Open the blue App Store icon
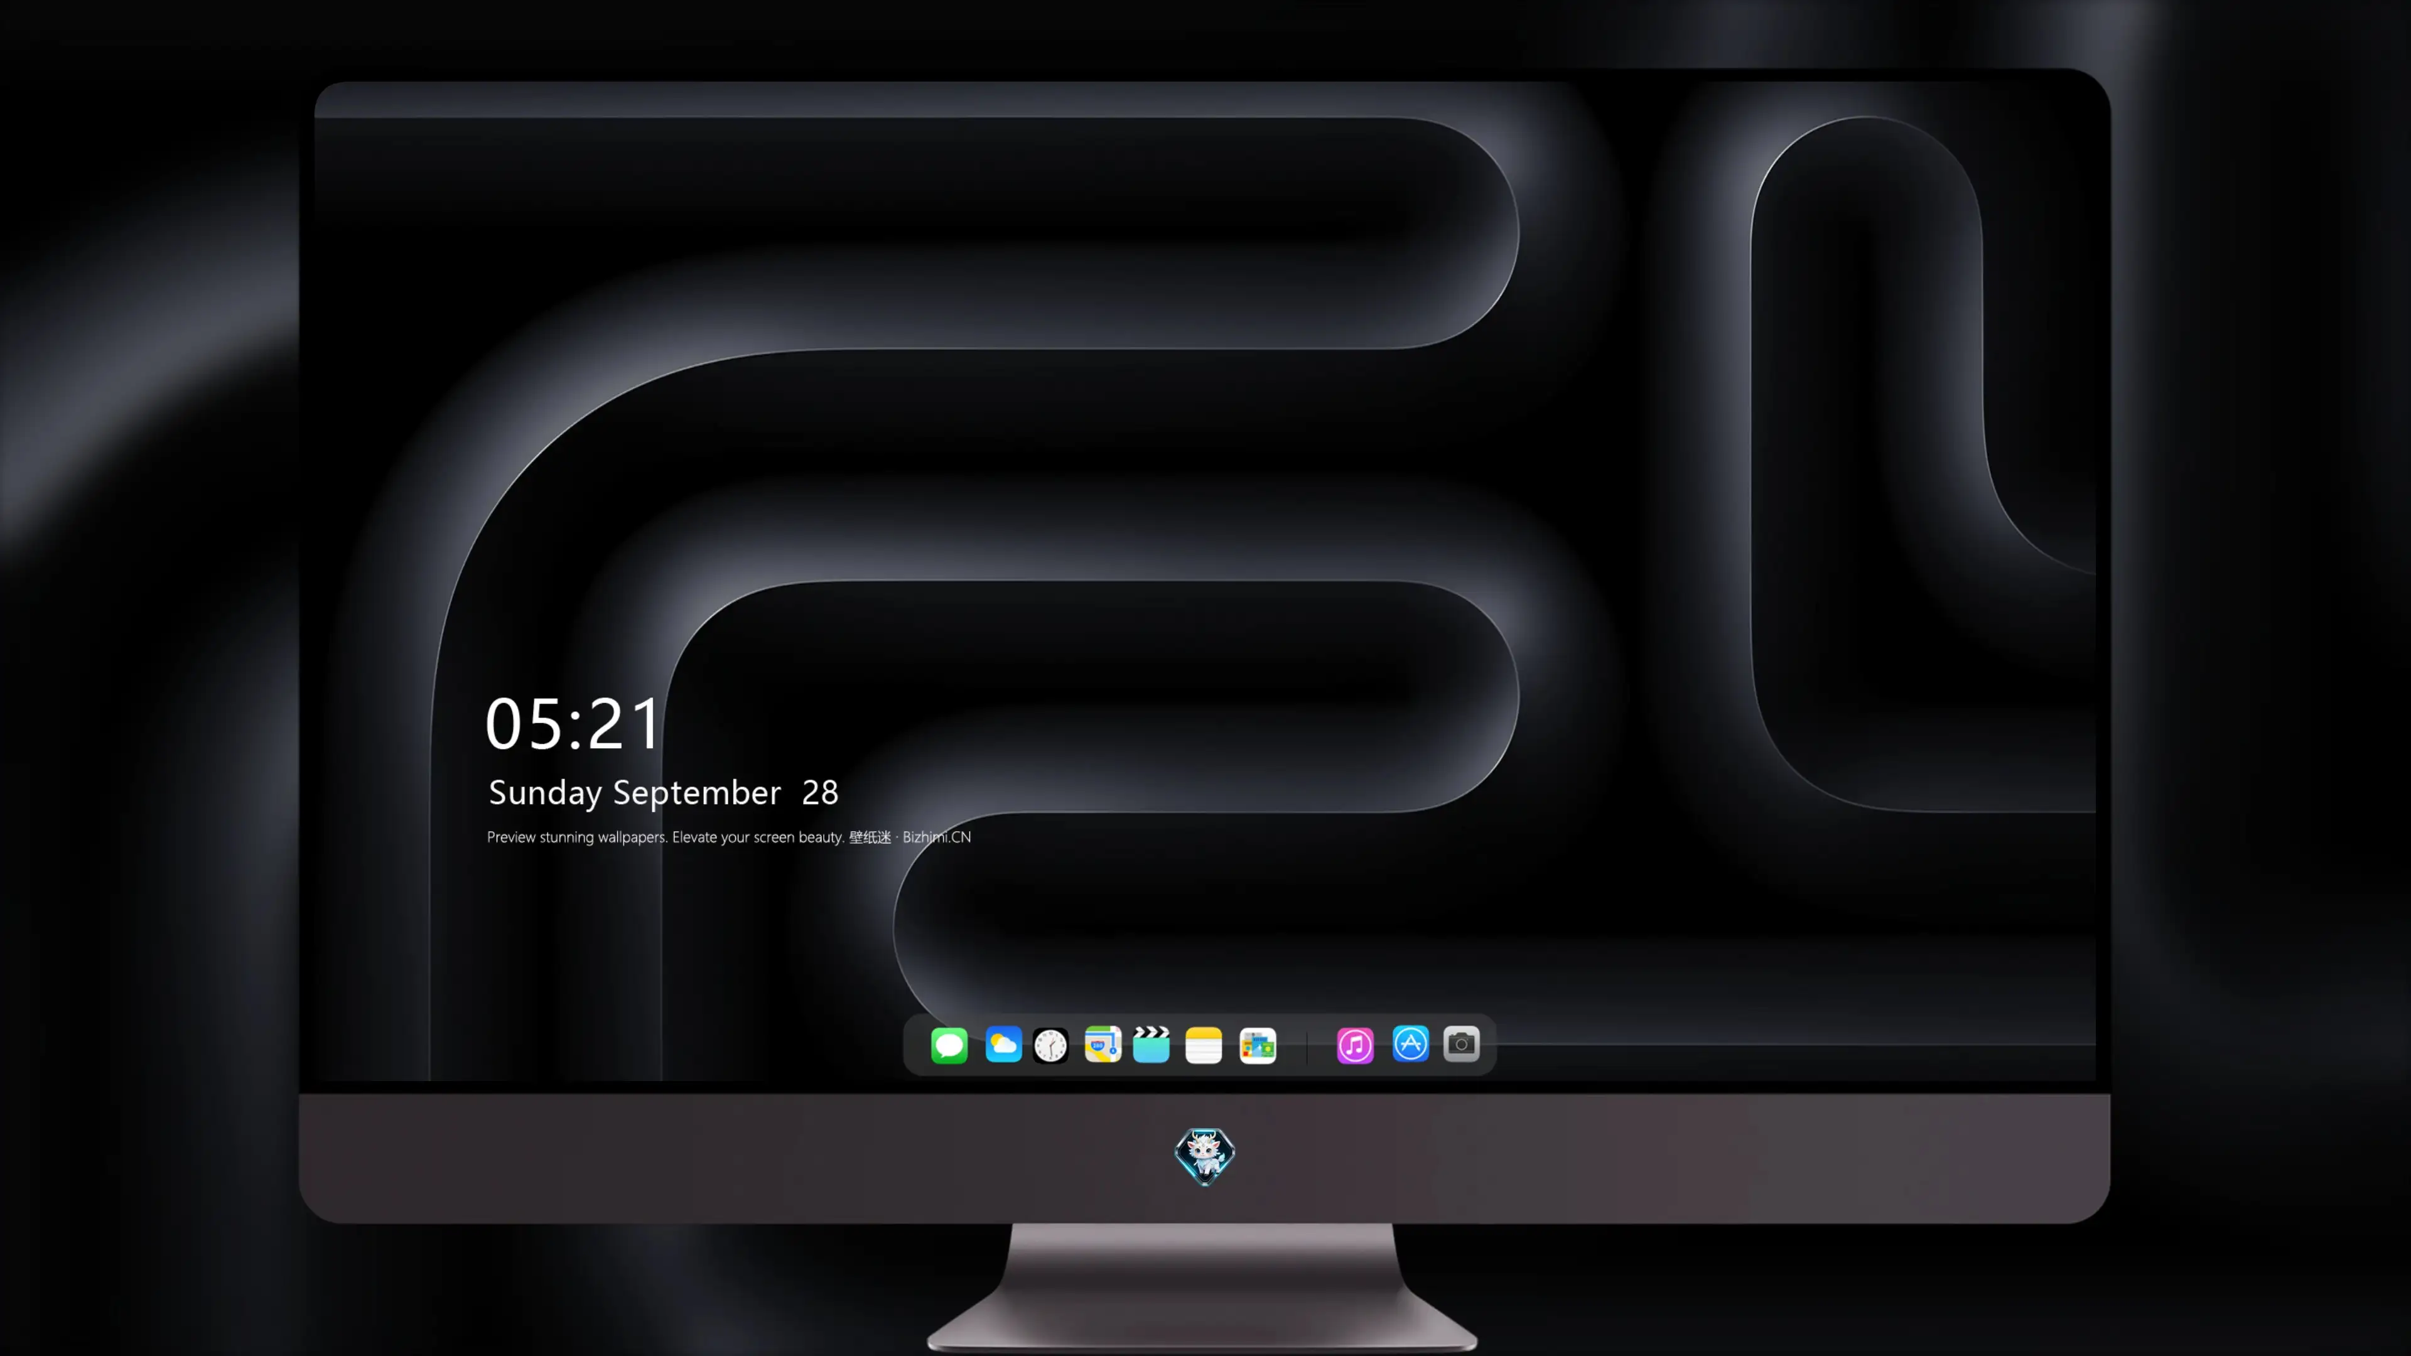This screenshot has width=2411, height=1356. (1410, 1043)
